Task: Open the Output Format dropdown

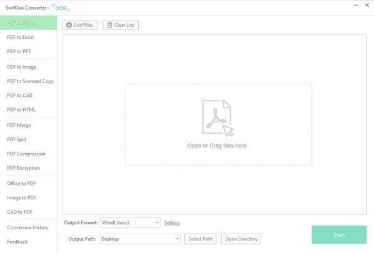Action: 130,222
